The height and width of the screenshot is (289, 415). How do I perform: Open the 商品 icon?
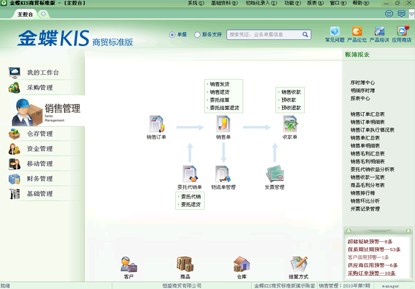pyautogui.click(x=185, y=264)
